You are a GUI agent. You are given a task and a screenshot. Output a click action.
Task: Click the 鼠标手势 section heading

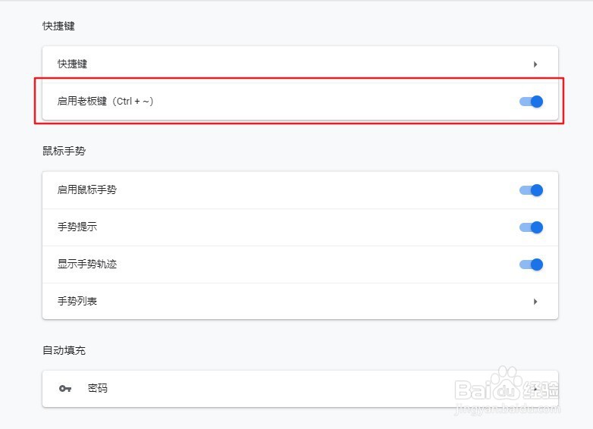click(x=64, y=151)
